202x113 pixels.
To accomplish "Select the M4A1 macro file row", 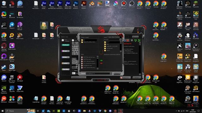I will (89, 67).
